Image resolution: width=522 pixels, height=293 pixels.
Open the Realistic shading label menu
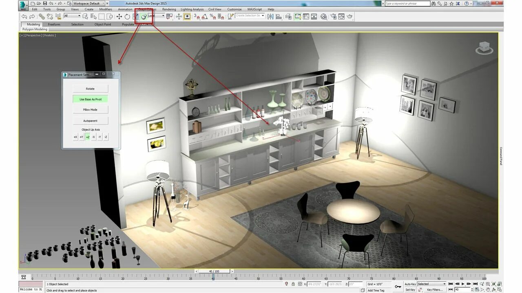[x=49, y=35]
